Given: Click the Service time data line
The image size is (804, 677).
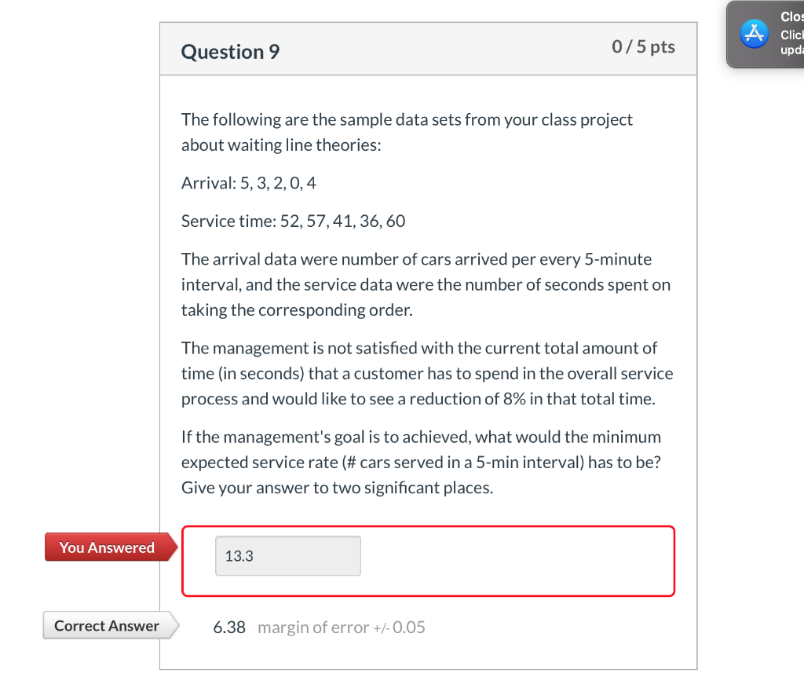Looking at the screenshot, I should [294, 221].
